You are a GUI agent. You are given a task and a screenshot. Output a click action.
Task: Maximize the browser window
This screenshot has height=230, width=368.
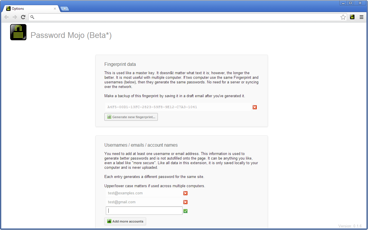coord(350,3)
